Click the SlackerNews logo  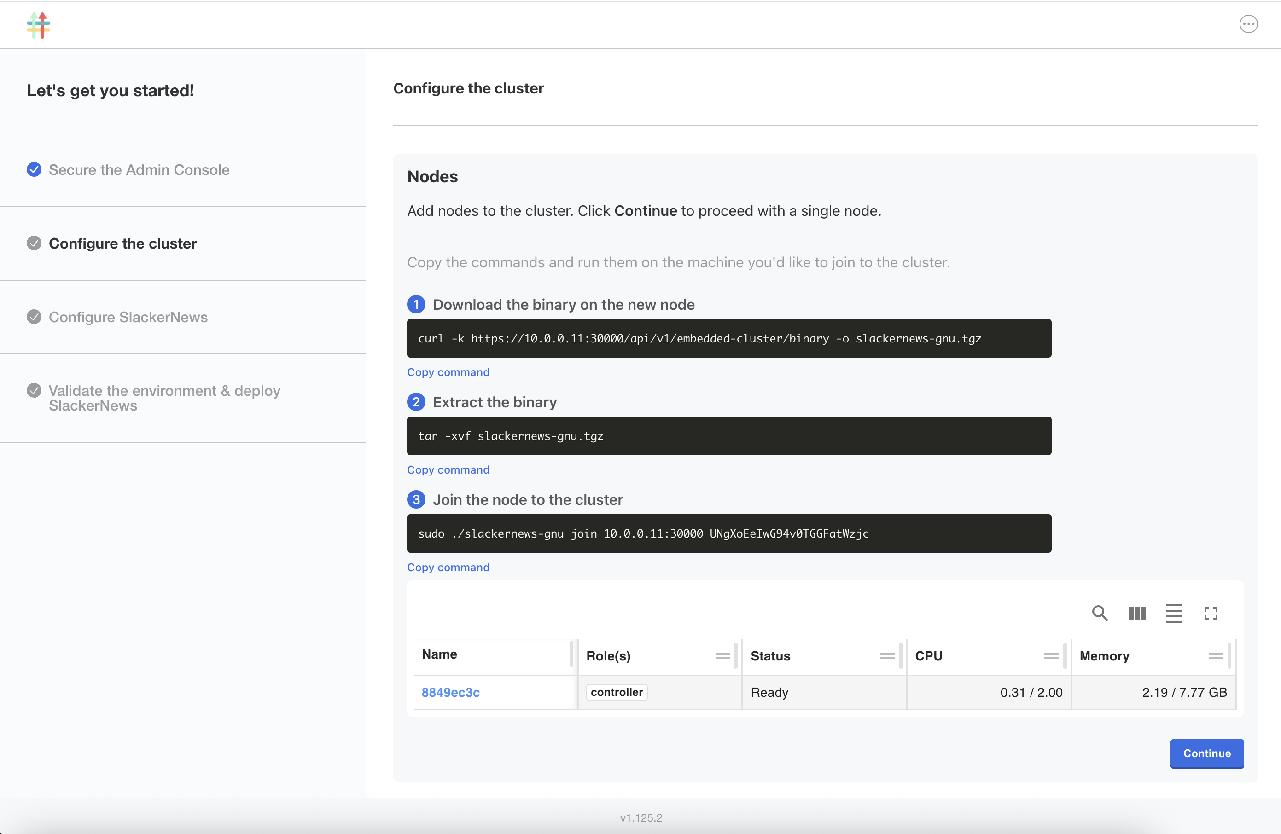click(x=38, y=25)
